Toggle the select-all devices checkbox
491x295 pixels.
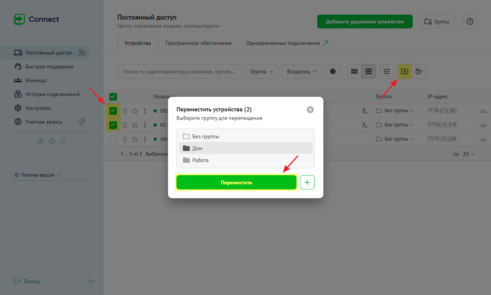click(113, 97)
